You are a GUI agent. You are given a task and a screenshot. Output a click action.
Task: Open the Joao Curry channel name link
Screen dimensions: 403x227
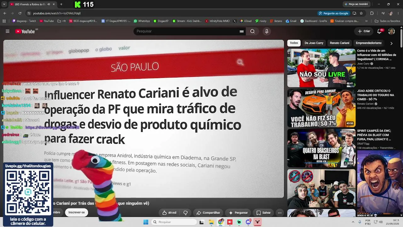pyautogui.click(x=363, y=63)
